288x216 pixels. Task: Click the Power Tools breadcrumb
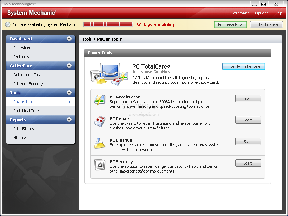[x=109, y=39]
